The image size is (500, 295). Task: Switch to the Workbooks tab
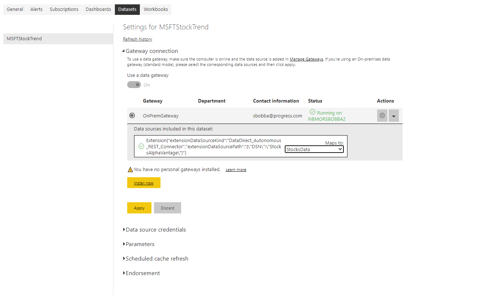coord(156,9)
